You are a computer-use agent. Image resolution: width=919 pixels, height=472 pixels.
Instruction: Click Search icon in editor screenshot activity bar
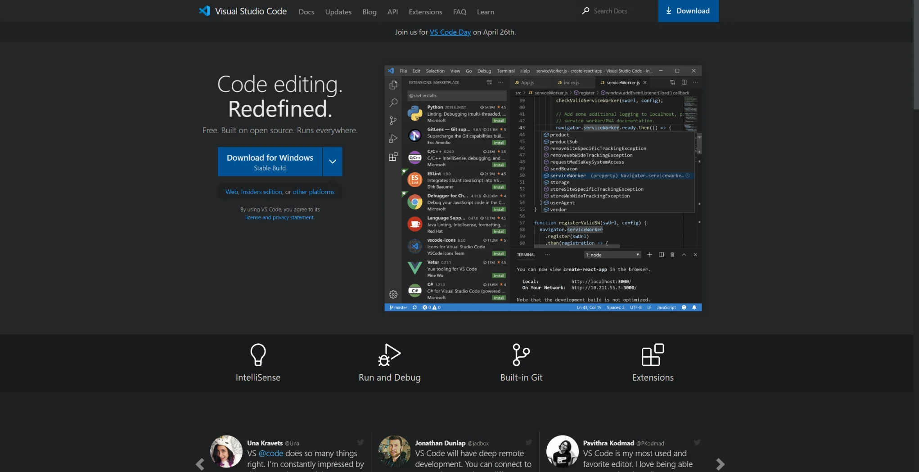[x=393, y=103]
